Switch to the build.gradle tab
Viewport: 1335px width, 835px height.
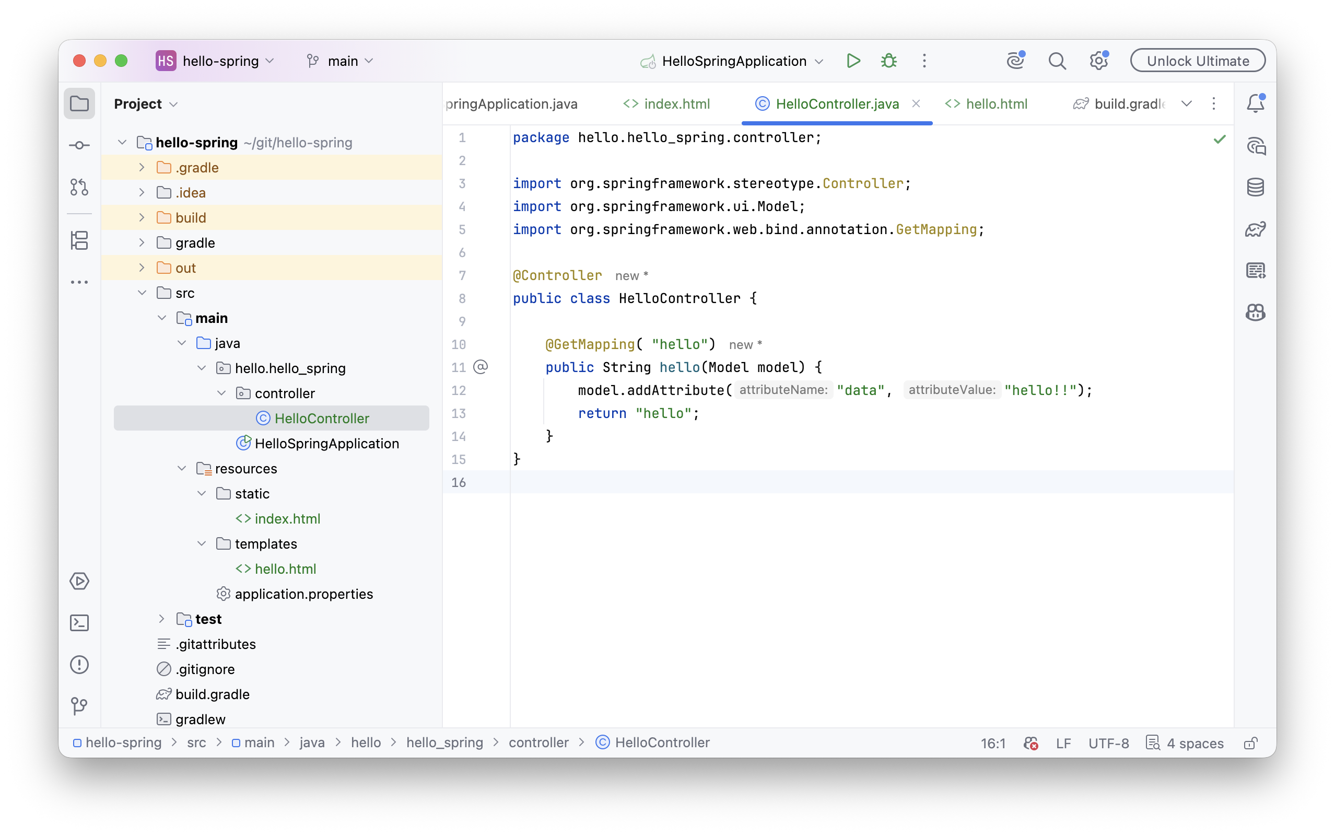click(1119, 104)
